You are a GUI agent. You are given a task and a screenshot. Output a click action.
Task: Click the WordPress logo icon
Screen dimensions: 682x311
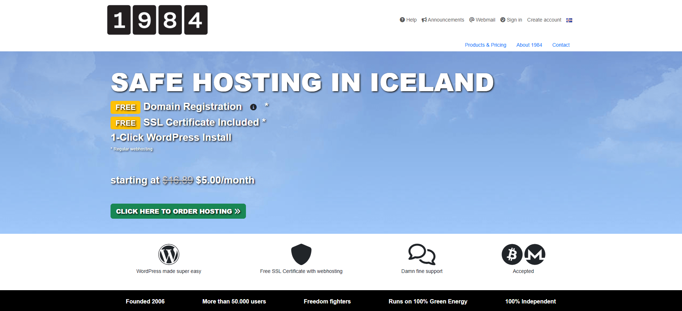(169, 254)
